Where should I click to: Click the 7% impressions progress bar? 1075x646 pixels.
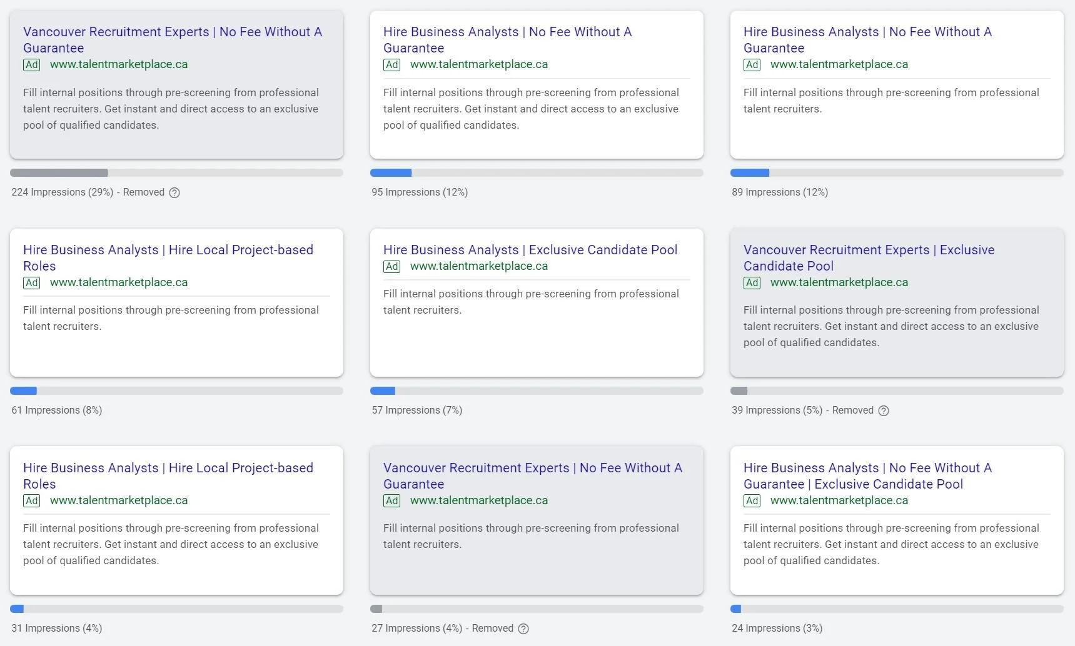click(537, 390)
